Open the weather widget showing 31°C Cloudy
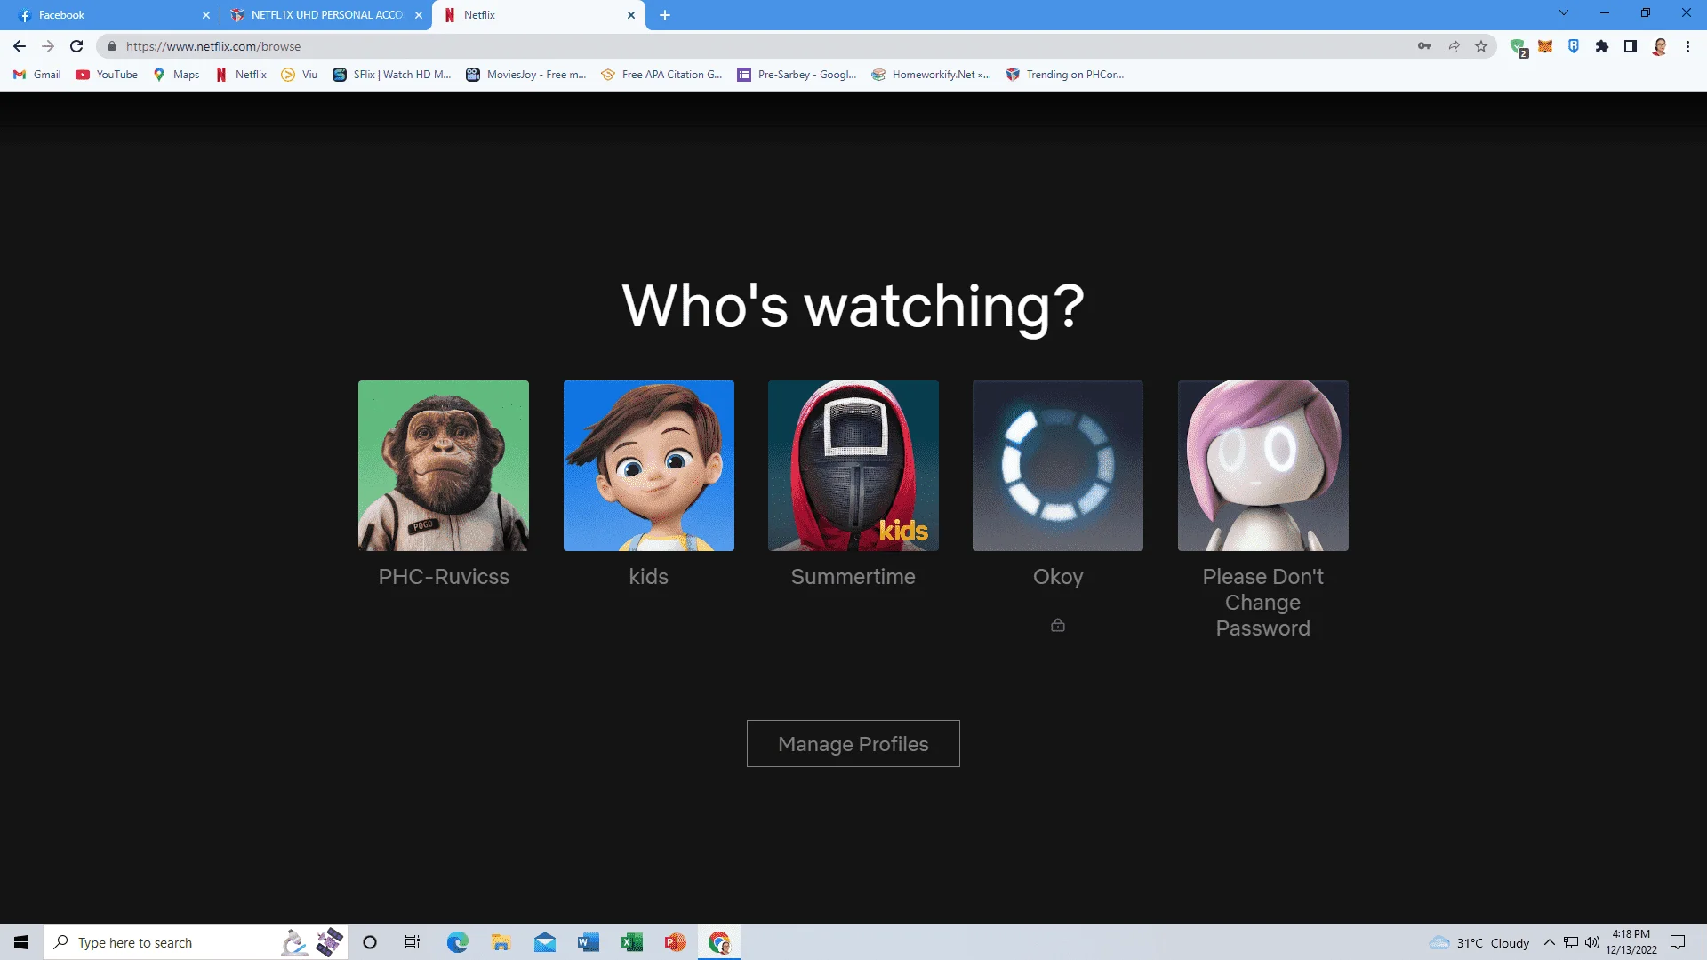 coord(1479,942)
